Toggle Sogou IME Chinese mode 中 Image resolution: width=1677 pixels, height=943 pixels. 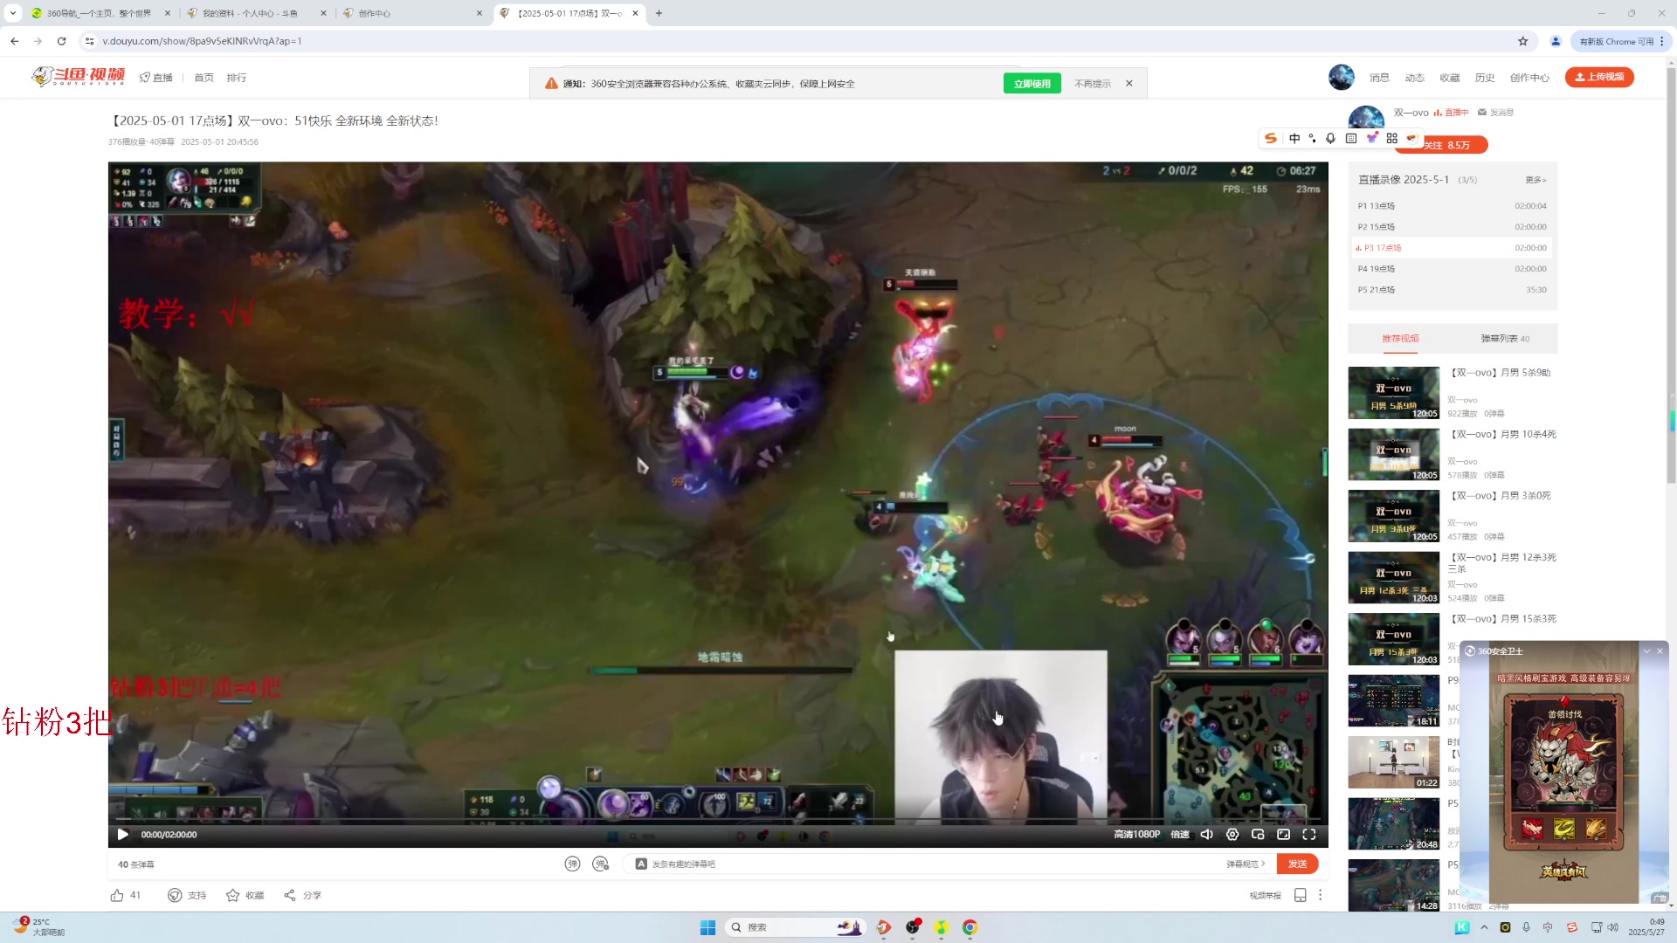click(1294, 138)
